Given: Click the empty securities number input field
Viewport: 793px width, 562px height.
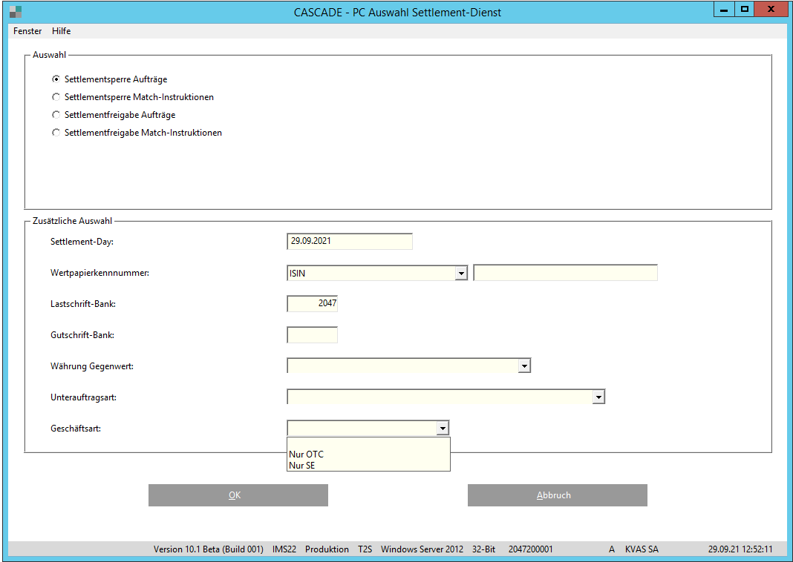Looking at the screenshot, I should [565, 274].
